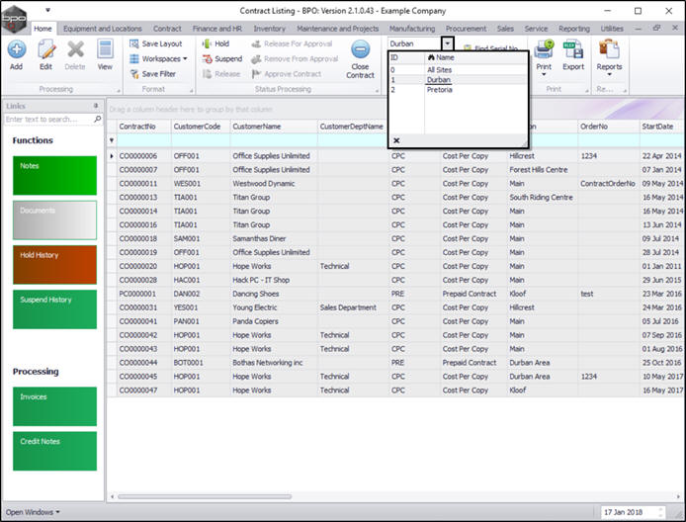686x522 pixels.
Task: Click the ContractNo column header
Action: tap(143, 127)
